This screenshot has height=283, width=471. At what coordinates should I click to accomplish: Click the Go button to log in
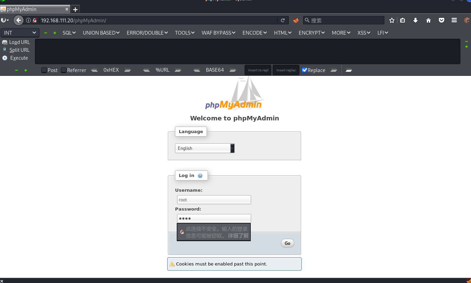pyautogui.click(x=287, y=243)
